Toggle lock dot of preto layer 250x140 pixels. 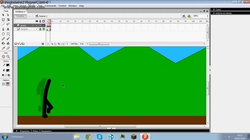point(40,25)
